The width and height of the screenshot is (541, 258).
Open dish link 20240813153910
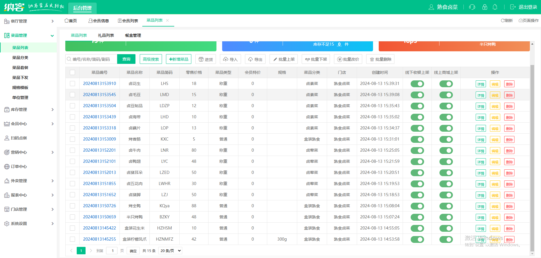coord(100,84)
